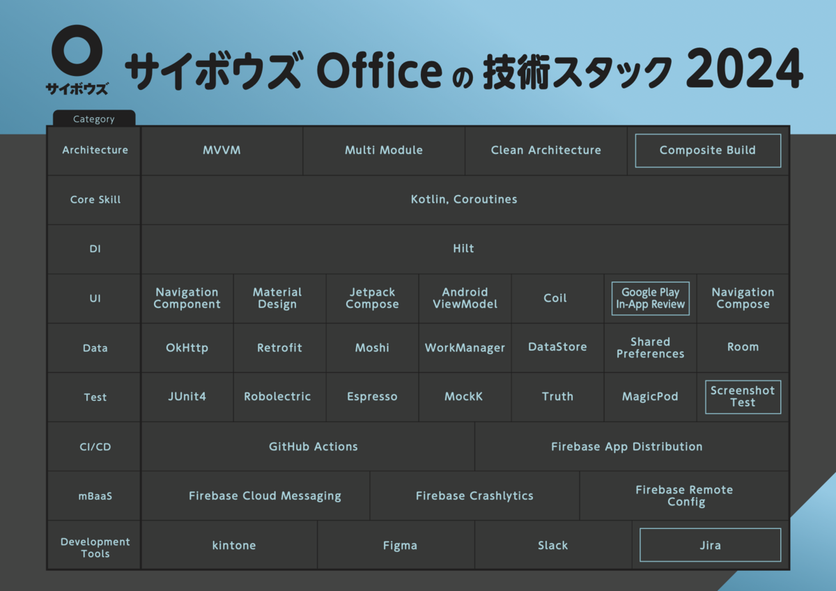Click the Jetpack Compose entry
Screen dimensions: 836x591
(x=372, y=298)
